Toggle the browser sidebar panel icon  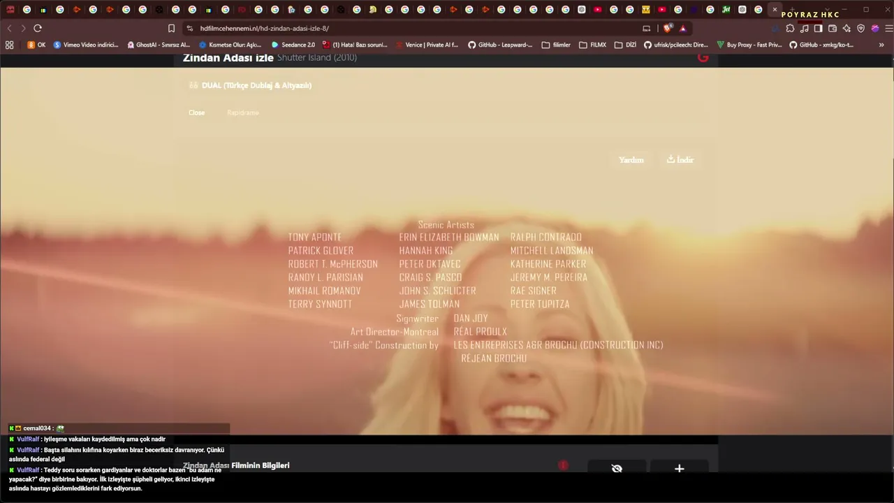(819, 28)
